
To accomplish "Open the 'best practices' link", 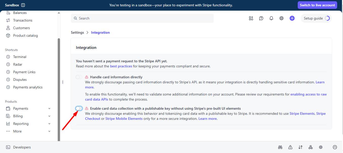I will point(121,66).
